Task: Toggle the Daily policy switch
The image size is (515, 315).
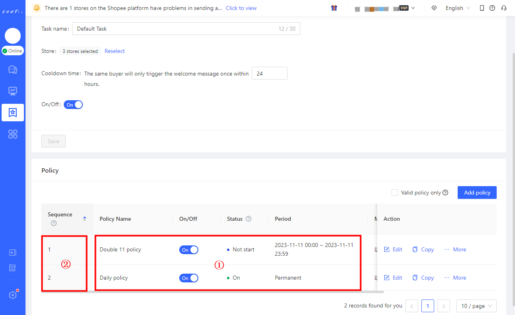Action: click(189, 278)
